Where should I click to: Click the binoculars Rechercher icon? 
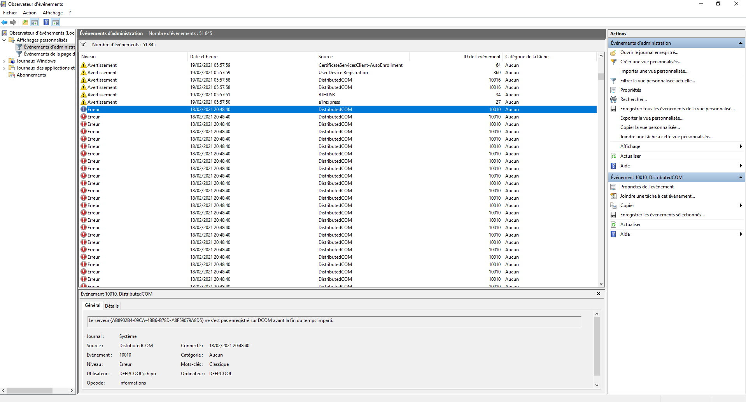click(x=613, y=99)
